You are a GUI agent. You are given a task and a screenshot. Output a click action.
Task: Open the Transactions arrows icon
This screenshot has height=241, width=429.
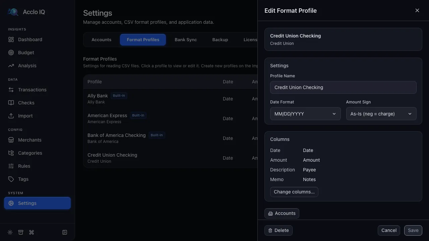11,90
